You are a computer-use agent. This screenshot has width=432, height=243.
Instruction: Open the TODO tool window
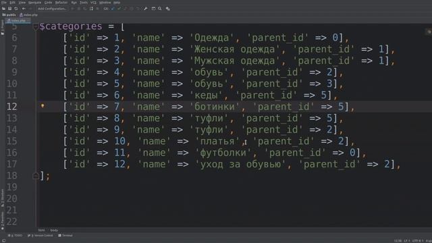[x=15, y=236]
